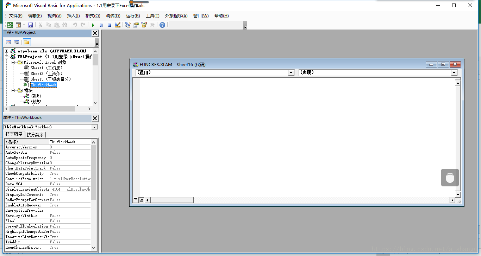Toggle Design Mode toolbar icon
The height and width of the screenshot is (256, 481).
tap(118, 25)
